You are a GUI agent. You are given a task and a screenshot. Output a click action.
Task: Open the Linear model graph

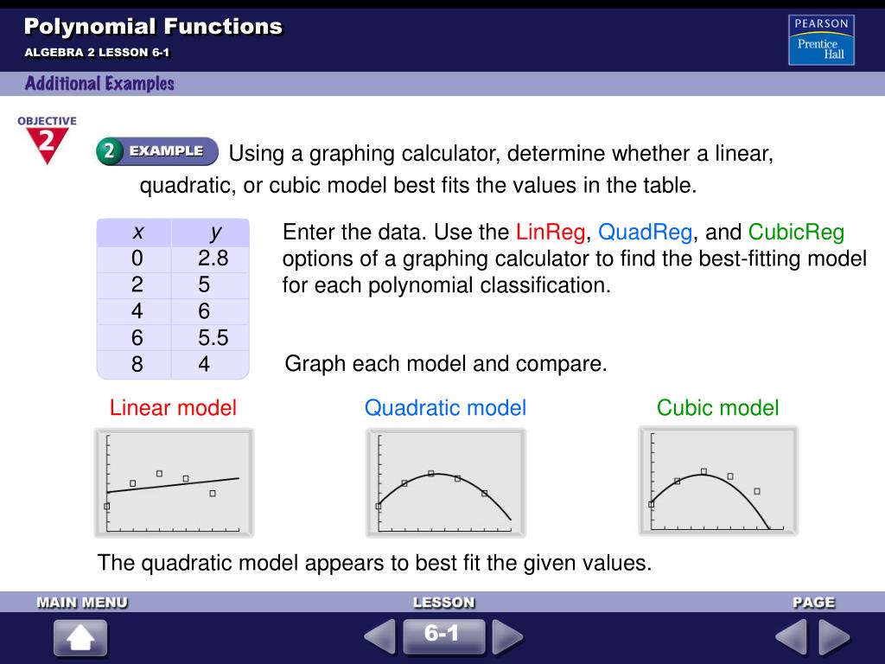[174, 482]
